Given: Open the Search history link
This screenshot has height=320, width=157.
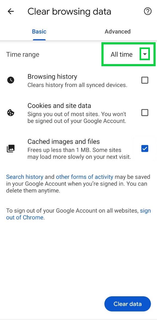Looking at the screenshot, I should [25, 177].
